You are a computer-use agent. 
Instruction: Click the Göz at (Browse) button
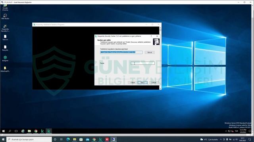pyautogui.click(x=150, y=52)
